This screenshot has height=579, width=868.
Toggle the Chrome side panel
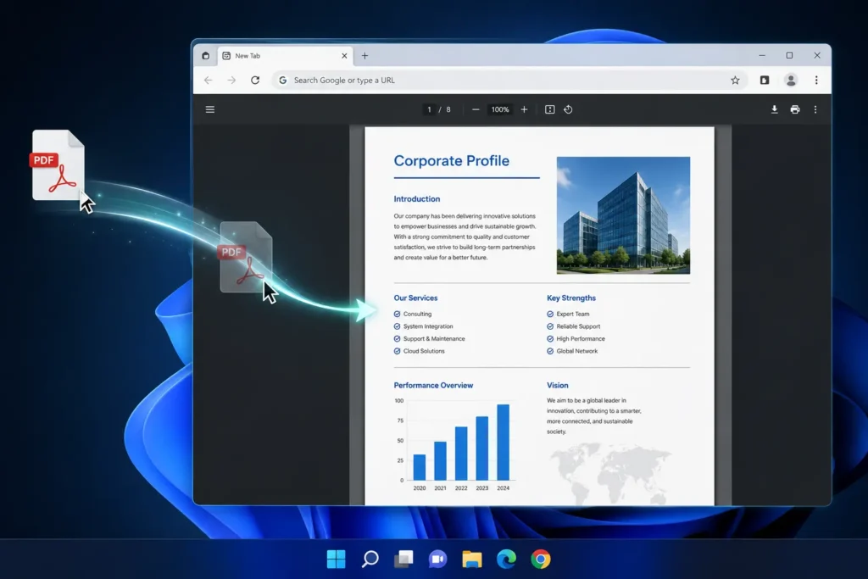(x=765, y=81)
